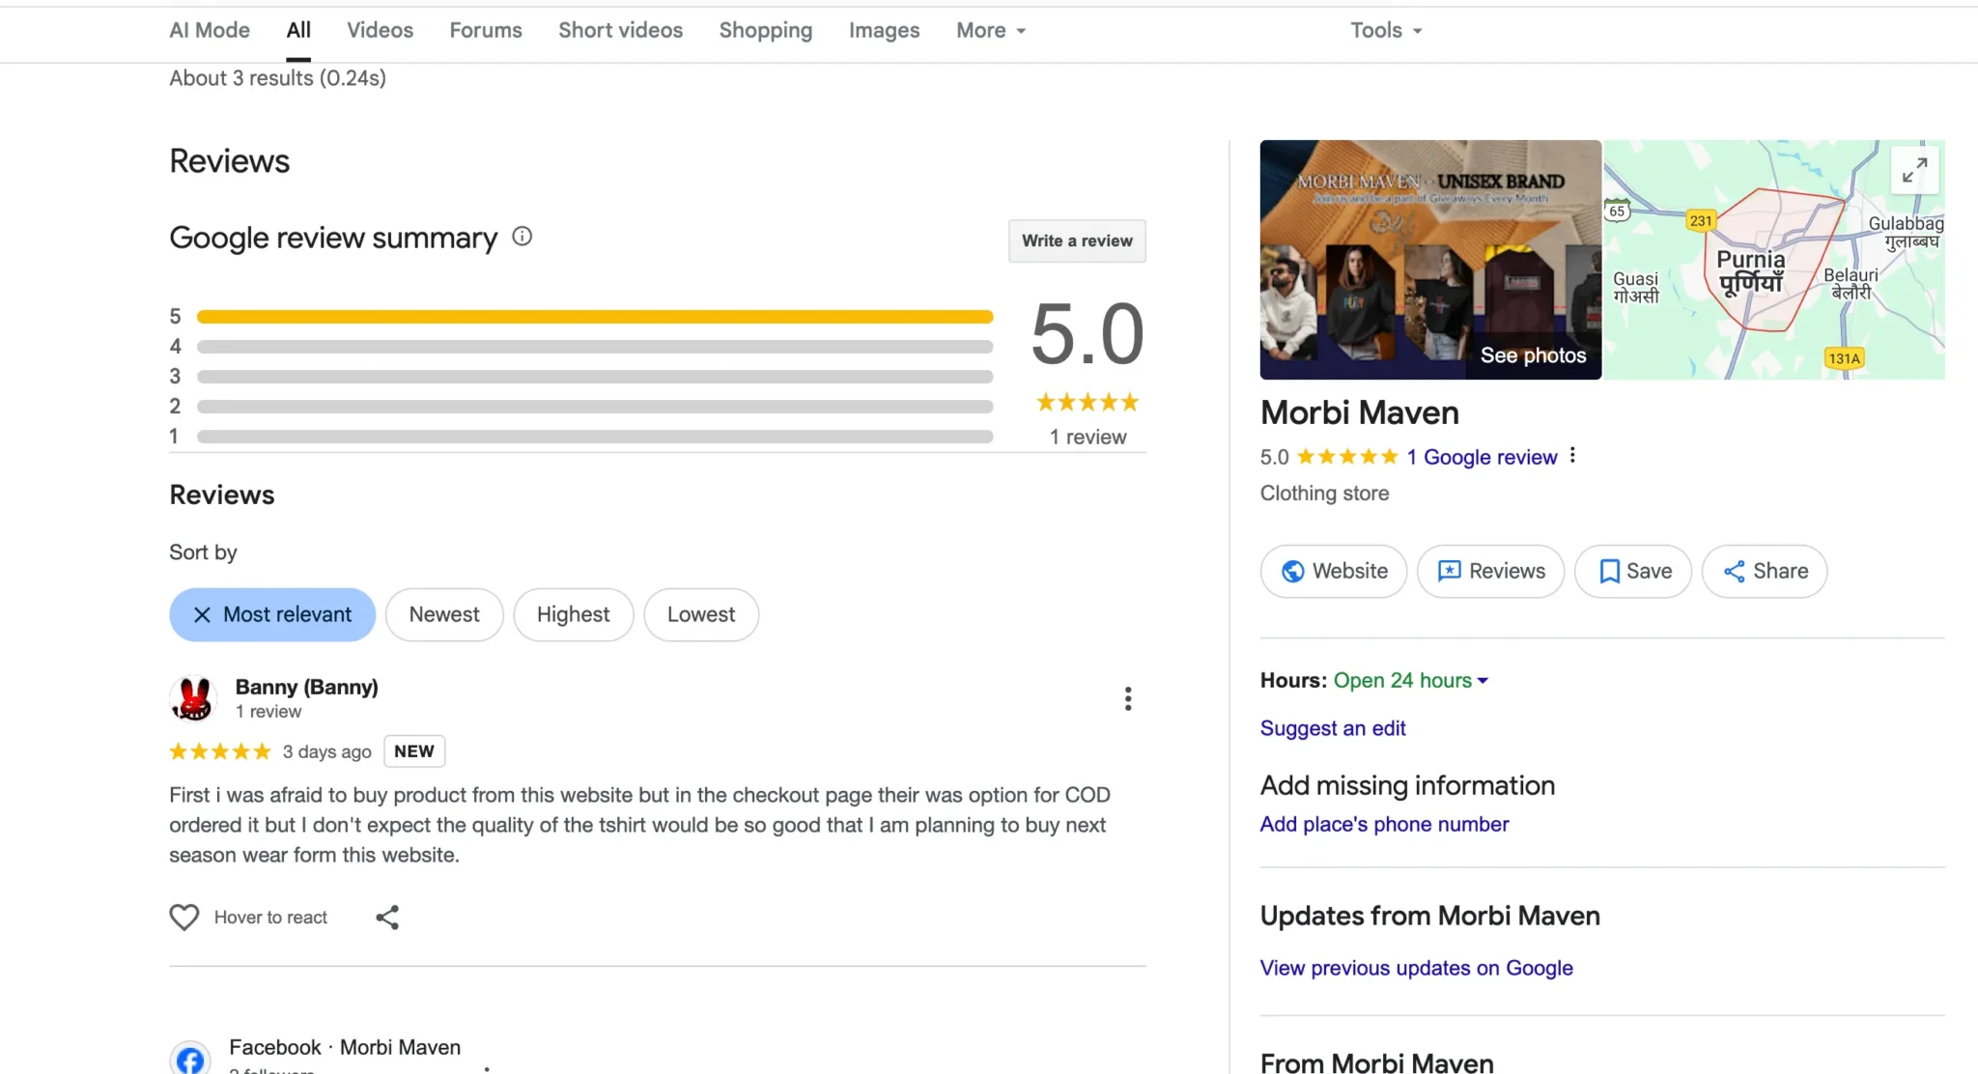The width and height of the screenshot is (1978, 1074).
Task: Open the Tools dropdown
Action: 1386,30
